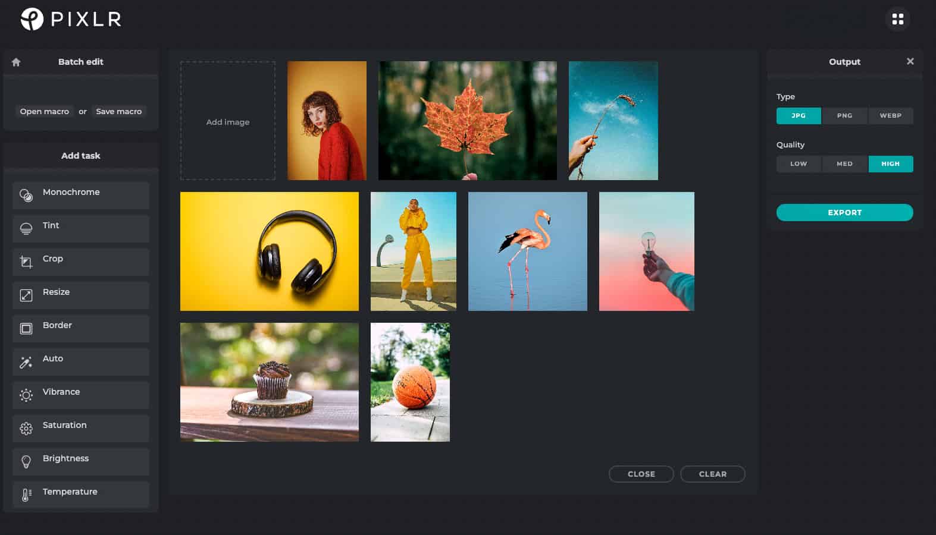Select the hand holding wheat photo
The image size is (936, 535).
click(613, 121)
